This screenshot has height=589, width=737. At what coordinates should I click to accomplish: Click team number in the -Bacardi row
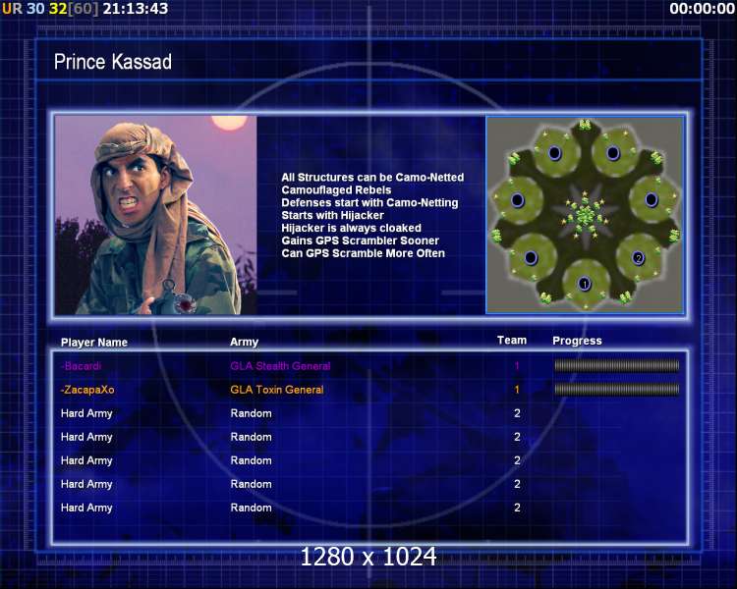point(517,365)
